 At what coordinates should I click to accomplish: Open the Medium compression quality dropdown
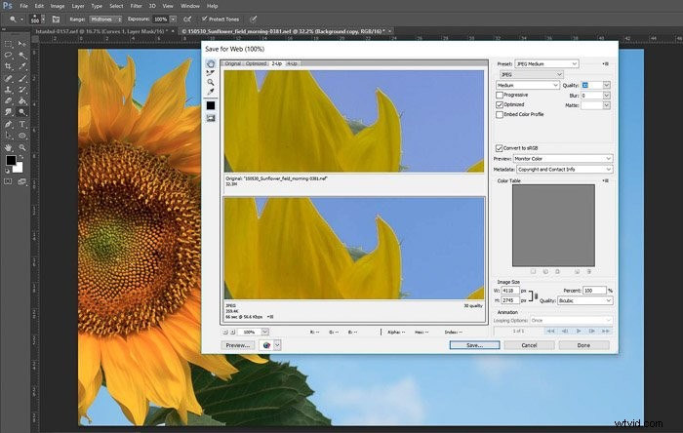528,85
